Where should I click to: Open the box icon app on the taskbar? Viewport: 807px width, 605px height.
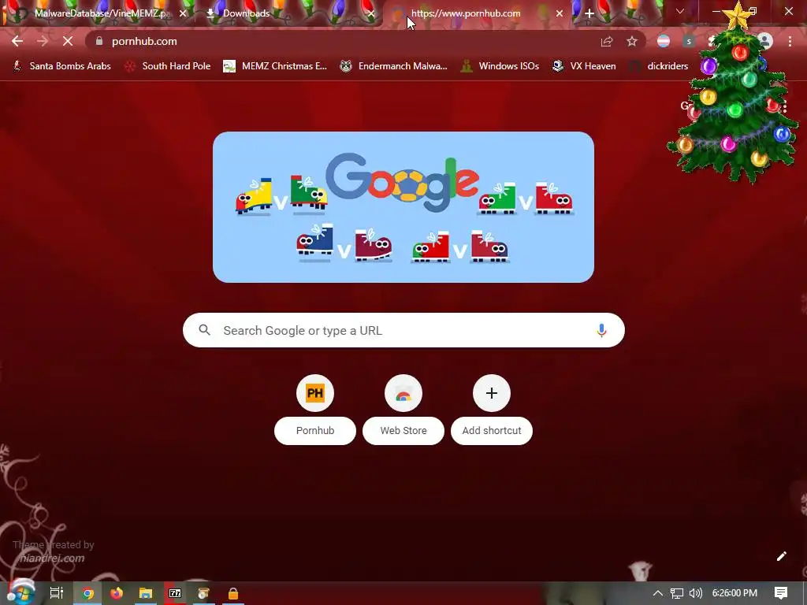tap(204, 593)
